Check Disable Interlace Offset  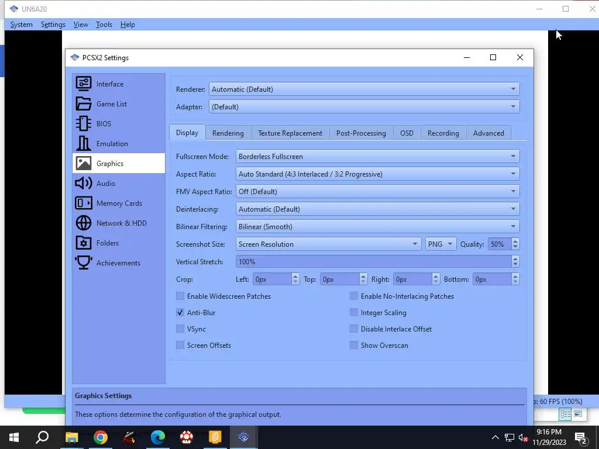(354, 329)
